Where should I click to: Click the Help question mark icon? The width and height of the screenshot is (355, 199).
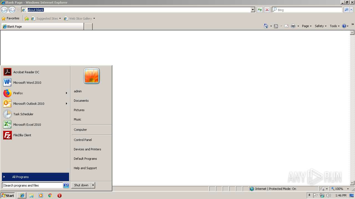pos(344,26)
